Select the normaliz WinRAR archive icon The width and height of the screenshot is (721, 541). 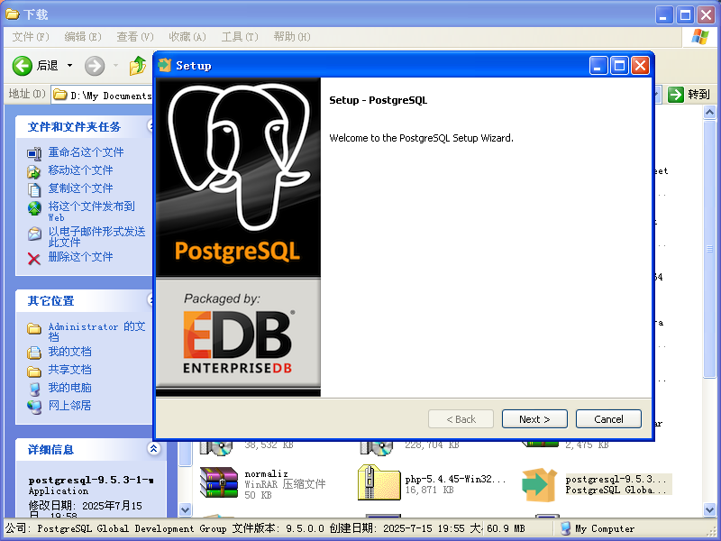[x=219, y=482]
